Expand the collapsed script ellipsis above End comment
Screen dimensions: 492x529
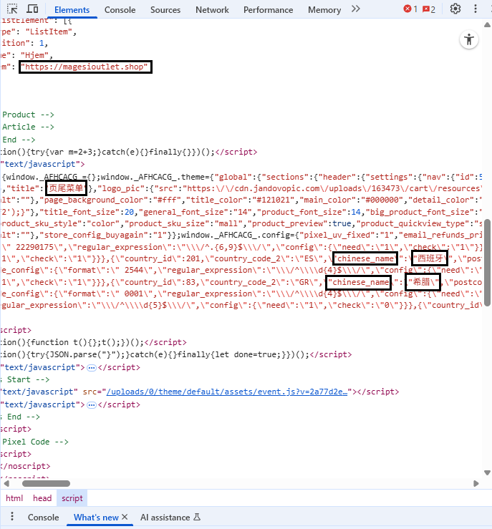pos(92,404)
